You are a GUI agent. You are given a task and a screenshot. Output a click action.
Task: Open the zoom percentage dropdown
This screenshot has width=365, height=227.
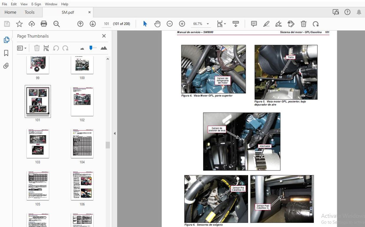(x=208, y=24)
